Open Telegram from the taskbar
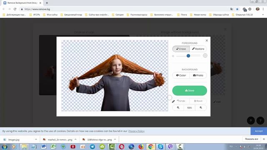The image size is (267, 150). point(93,147)
